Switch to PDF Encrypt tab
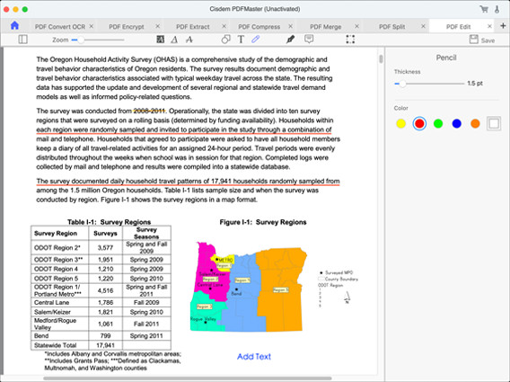 127,27
